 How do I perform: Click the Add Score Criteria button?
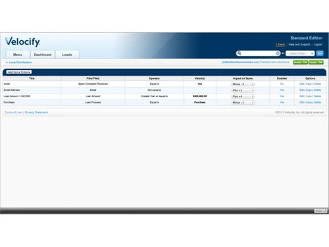19,72
